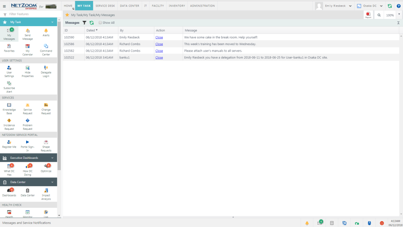Click status bar alert bell
The width and height of the screenshot is (403, 227).
307,223
